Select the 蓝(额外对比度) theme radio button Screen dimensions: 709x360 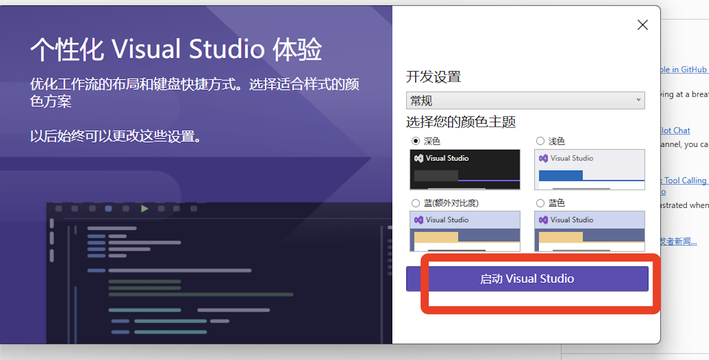point(416,203)
